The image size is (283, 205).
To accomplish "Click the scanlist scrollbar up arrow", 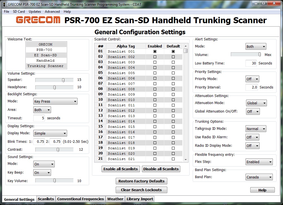I will click(x=186, y=46).
